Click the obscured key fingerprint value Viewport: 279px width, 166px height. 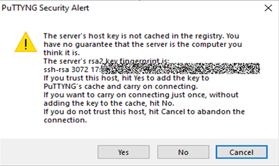(180, 68)
